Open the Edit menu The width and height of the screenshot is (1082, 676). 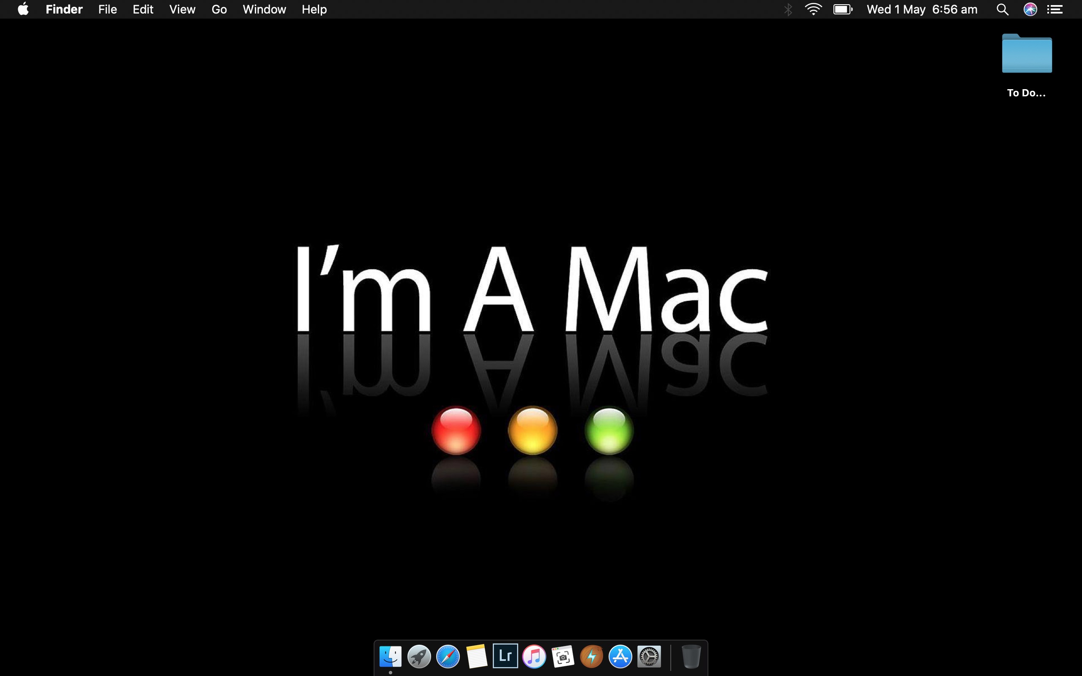(x=143, y=9)
